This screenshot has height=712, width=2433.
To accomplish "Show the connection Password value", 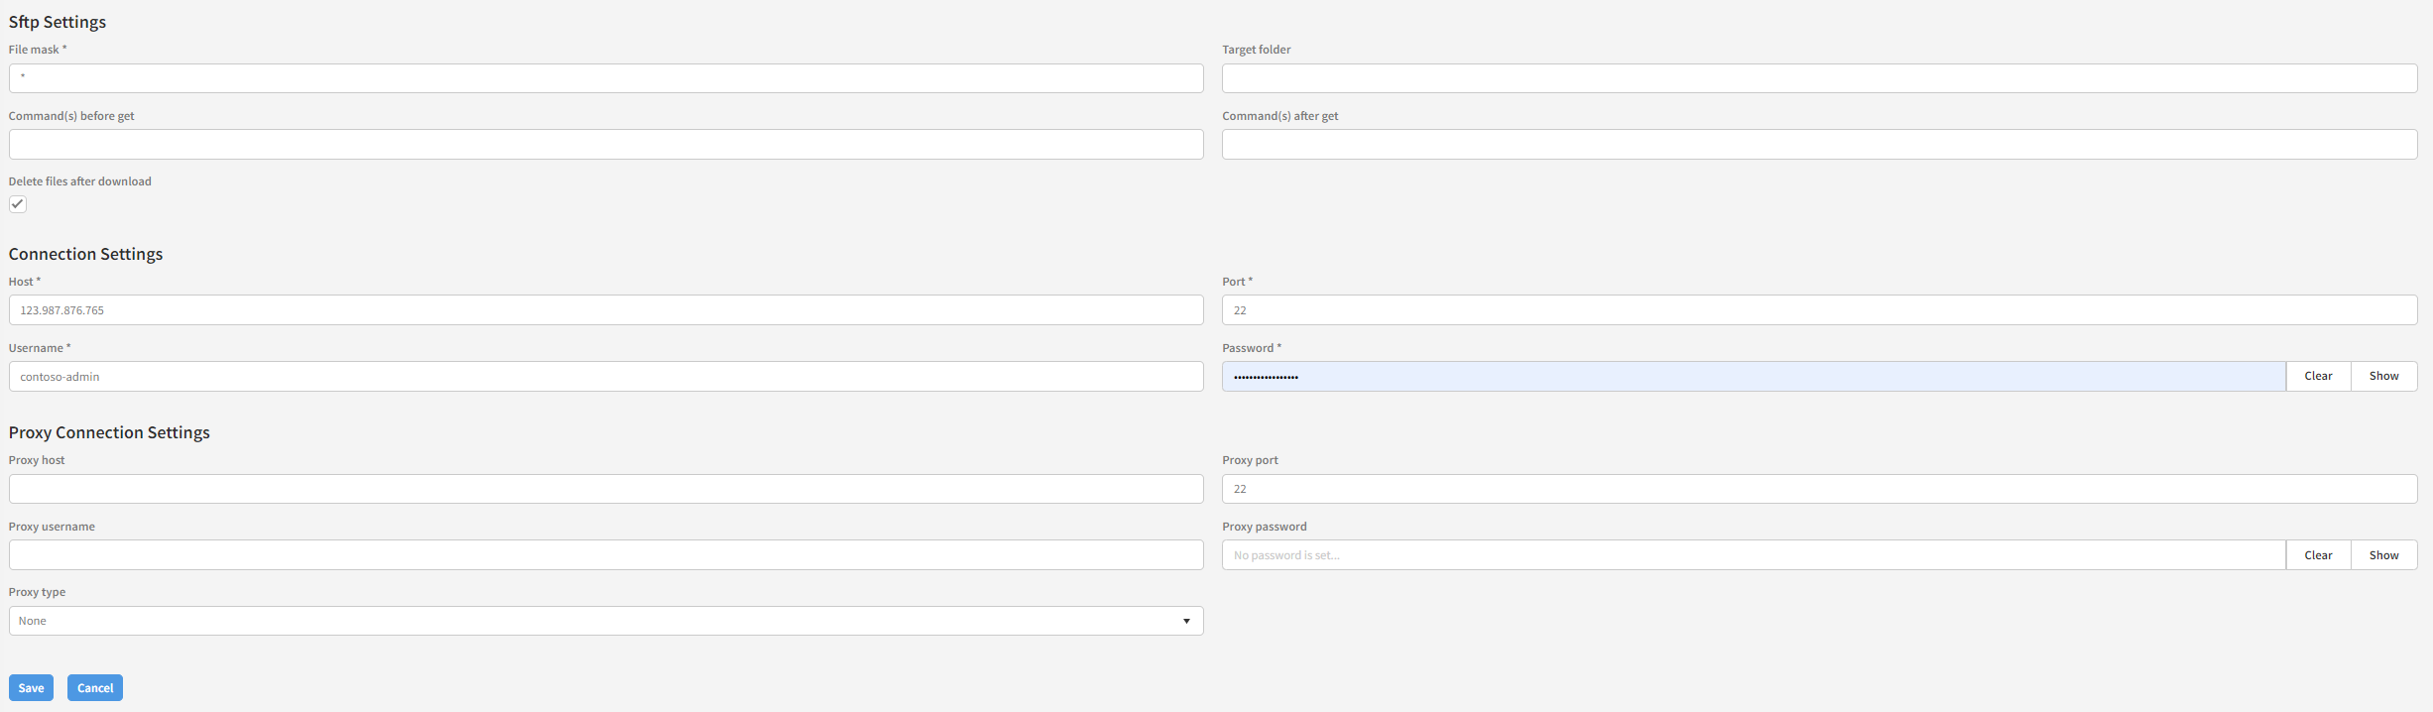I will (2383, 377).
